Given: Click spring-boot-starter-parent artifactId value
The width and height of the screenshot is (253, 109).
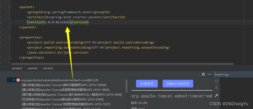Looking at the screenshot, I should pyautogui.click(x=75, y=17).
